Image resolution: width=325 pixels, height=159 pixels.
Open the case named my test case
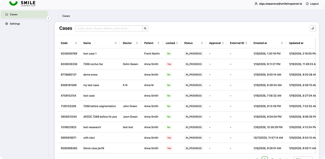[x=91, y=85]
